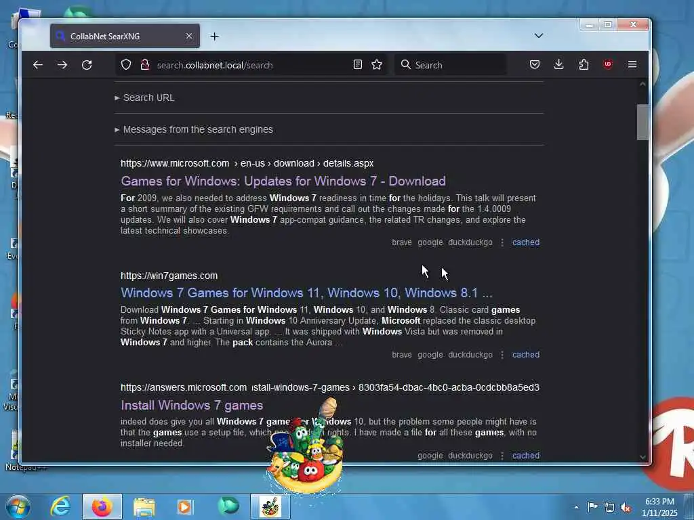
Task: Open the Save to Pocket icon
Action: click(535, 64)
